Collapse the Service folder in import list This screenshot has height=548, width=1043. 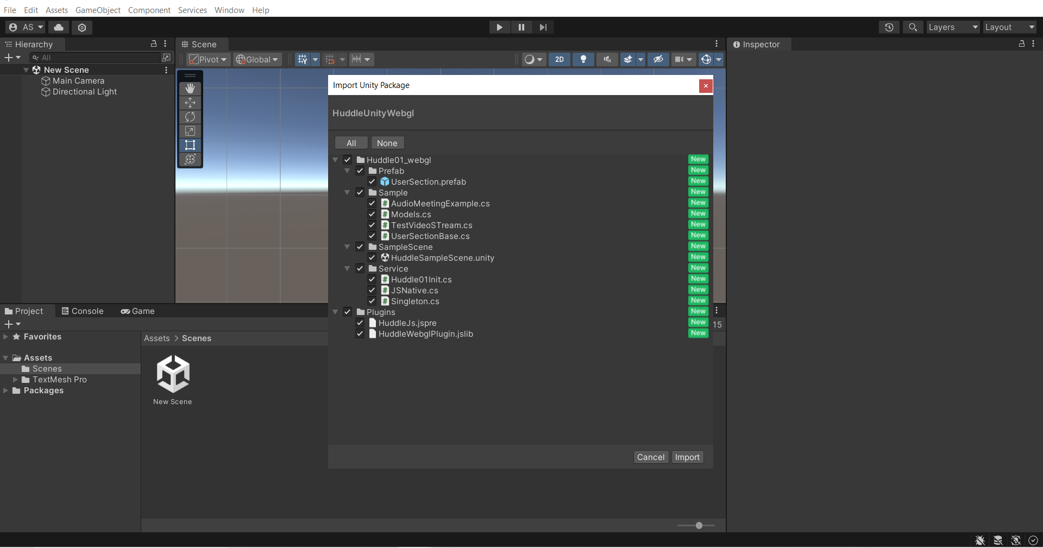[347, 269]
